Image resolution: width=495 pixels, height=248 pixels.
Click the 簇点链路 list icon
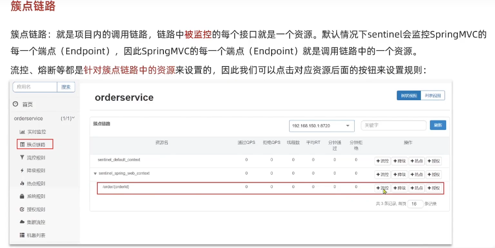22,144
